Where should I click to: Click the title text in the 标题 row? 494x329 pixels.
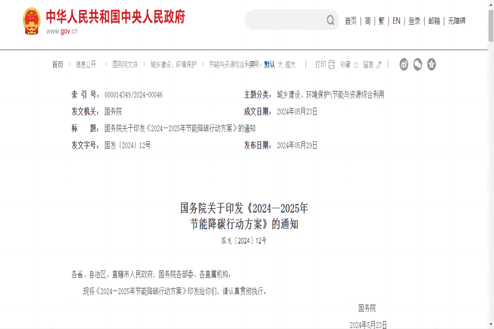[x=180, y=128]
